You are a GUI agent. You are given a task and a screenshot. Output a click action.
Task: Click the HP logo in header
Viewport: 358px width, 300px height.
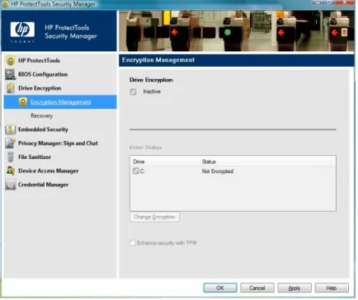pos(22,30)
